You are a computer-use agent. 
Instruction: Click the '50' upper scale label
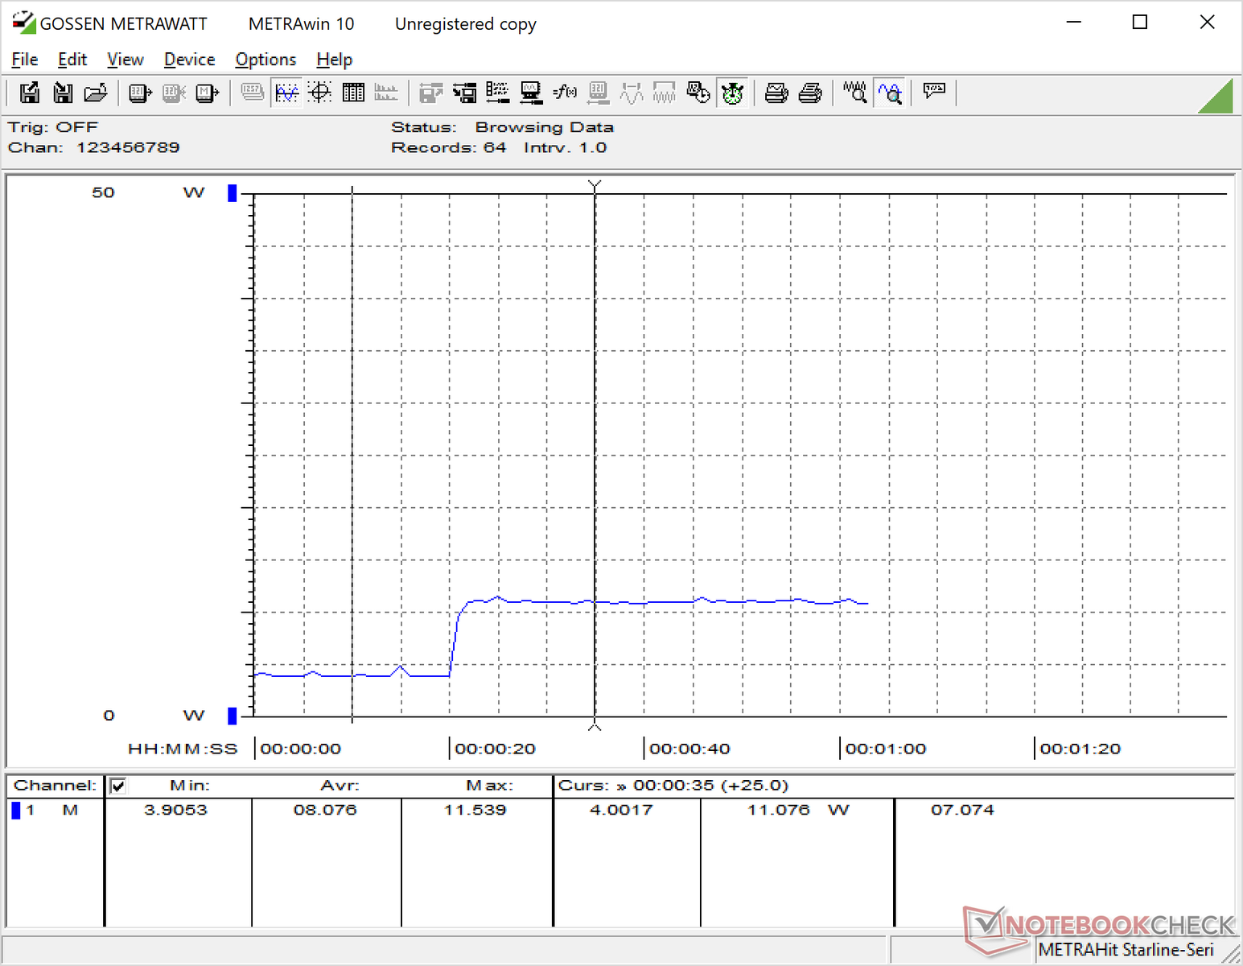(103, 193)
